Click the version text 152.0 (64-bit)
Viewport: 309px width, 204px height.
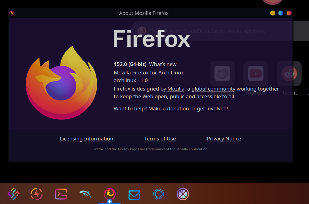coord(130,64)
